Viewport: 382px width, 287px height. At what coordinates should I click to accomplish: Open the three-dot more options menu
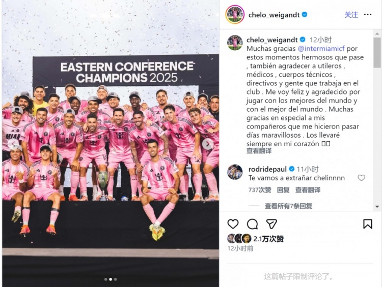point(368,15)
